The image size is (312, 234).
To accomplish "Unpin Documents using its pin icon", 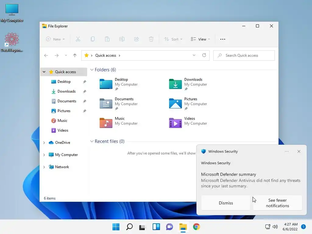I will click(85, 101).
